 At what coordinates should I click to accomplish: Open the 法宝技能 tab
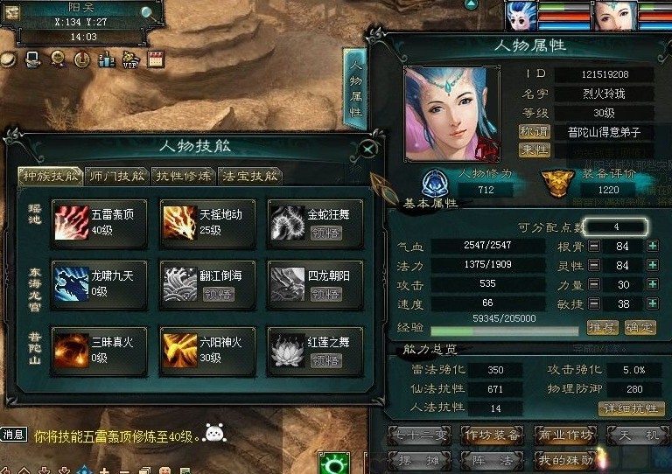250,176
